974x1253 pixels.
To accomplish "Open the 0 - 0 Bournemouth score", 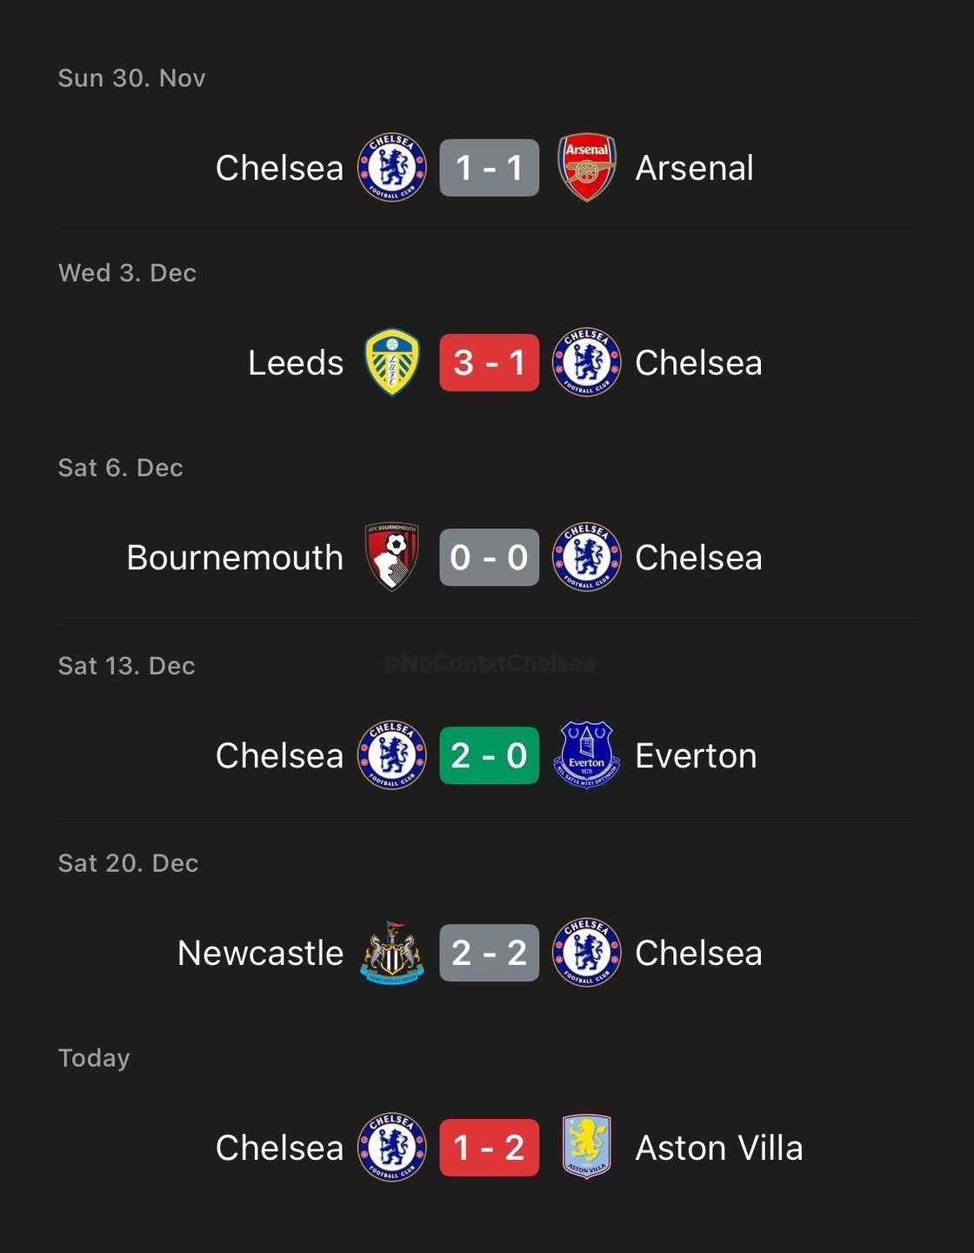I will (x=489, y=557).
